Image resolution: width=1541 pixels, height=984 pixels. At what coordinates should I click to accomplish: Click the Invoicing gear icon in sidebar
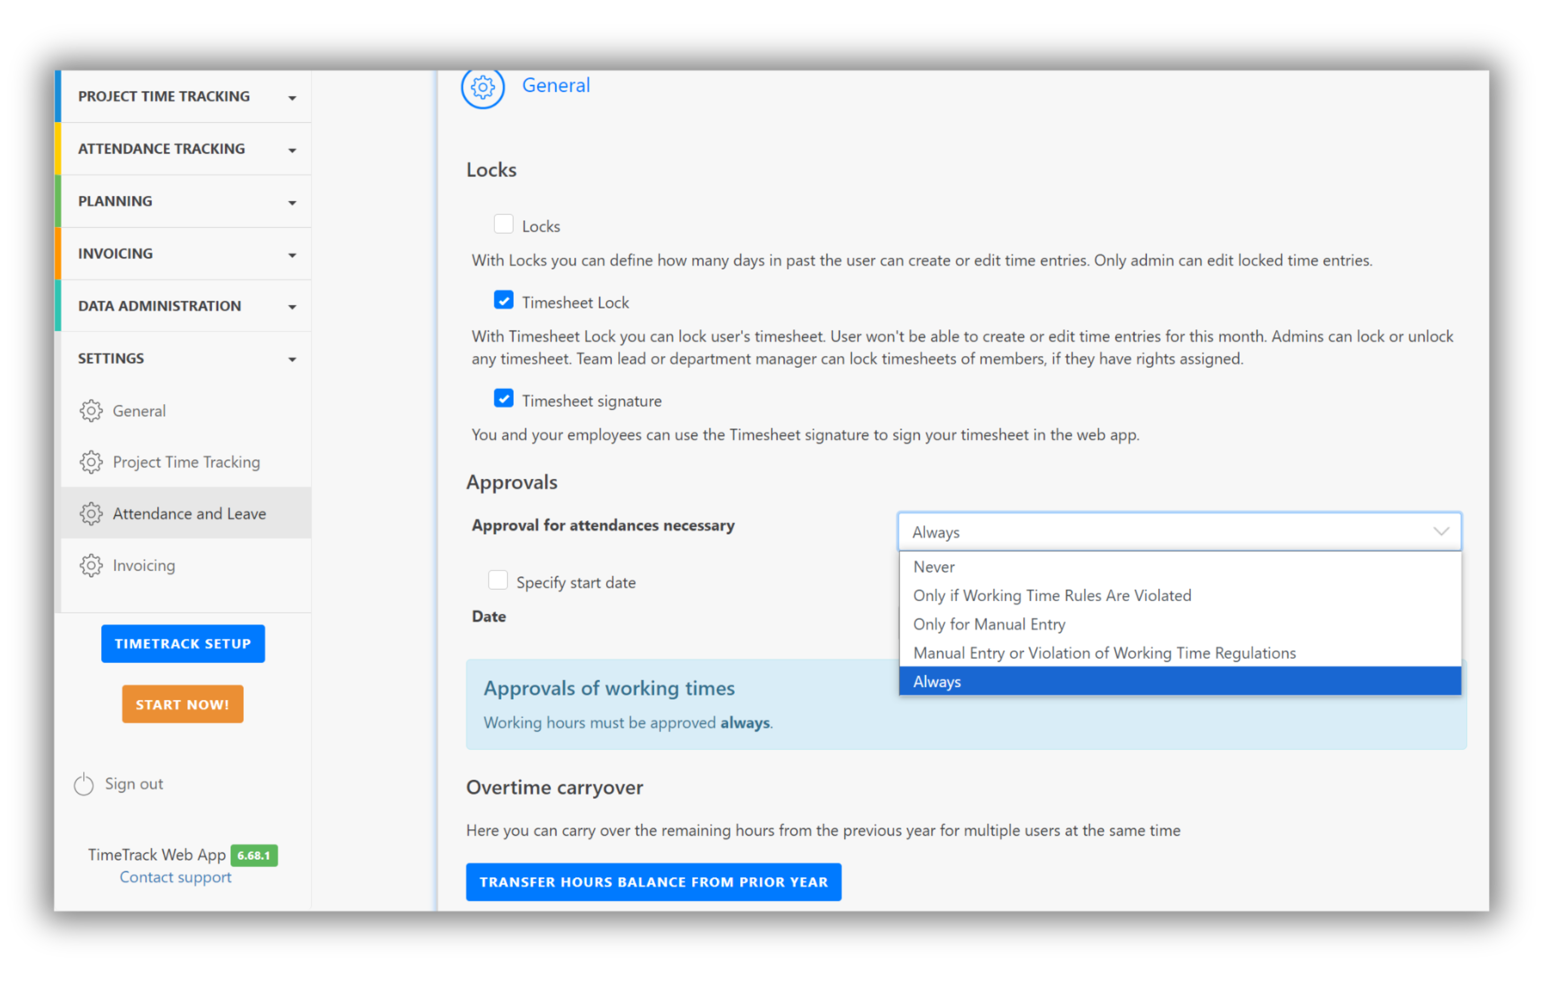pos(91,565)
